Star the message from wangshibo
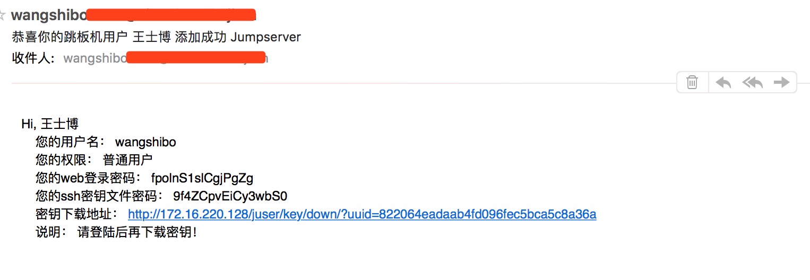Image resolution: width=810 pixels, height=280 pixels. [3, 15]
